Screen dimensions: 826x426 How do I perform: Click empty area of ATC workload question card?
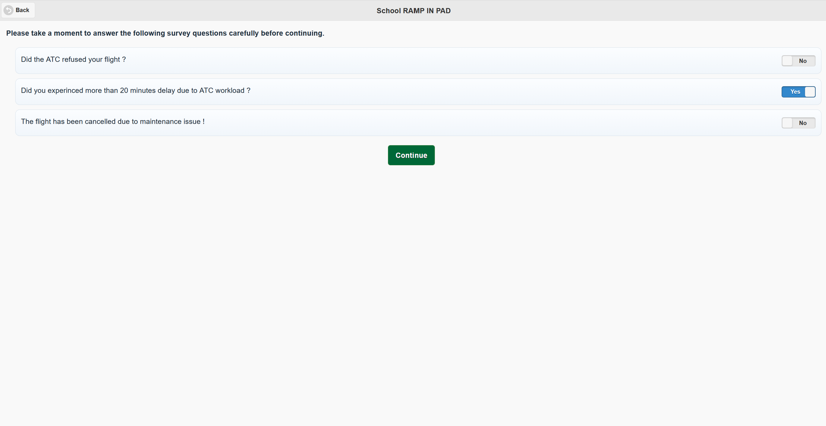coord(481,92)
